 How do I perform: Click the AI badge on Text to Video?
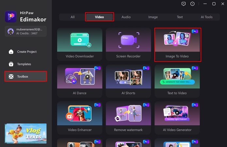195,68
